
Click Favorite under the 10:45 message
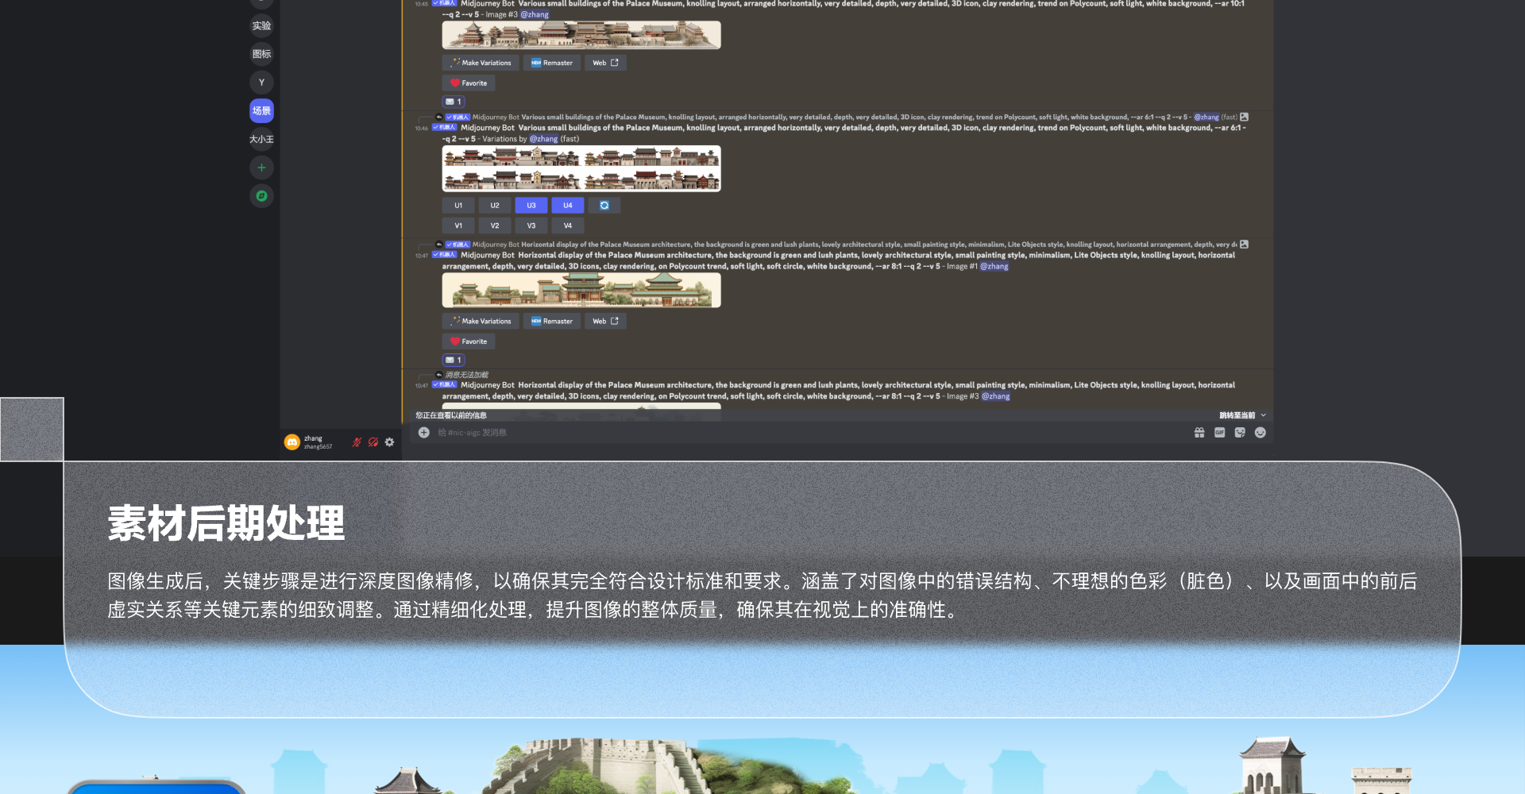pyautogui.click(x=469, y=83)
